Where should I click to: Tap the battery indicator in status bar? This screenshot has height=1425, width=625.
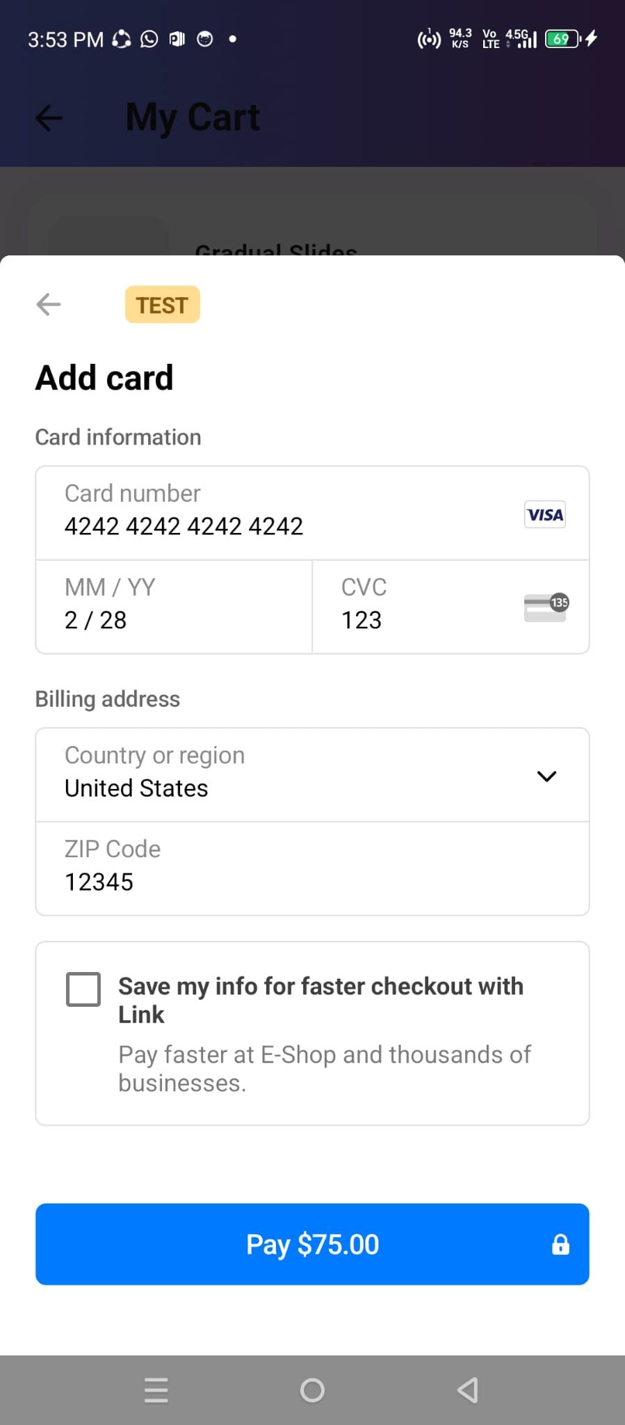click(562, 39)
